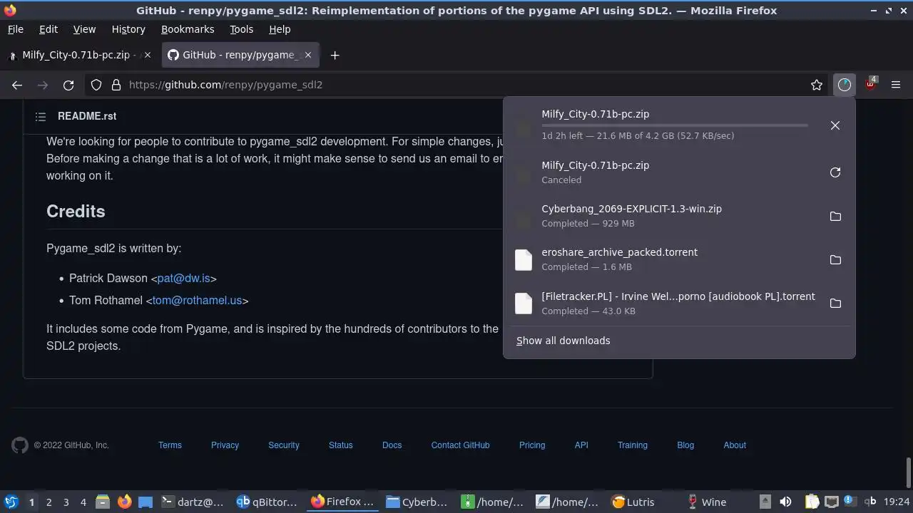Retry the canceled Milfy_City download

[x=835, y=172]
